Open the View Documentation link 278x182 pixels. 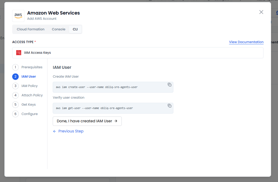[x=246, y=42]
